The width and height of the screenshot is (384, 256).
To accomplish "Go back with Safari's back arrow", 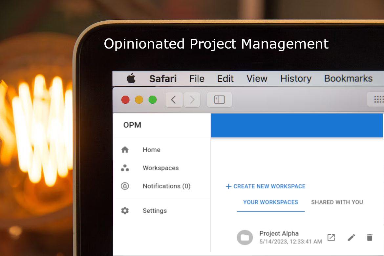I will tap(174, 99).
